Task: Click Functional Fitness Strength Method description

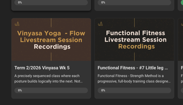Action: tap(134, 79)
